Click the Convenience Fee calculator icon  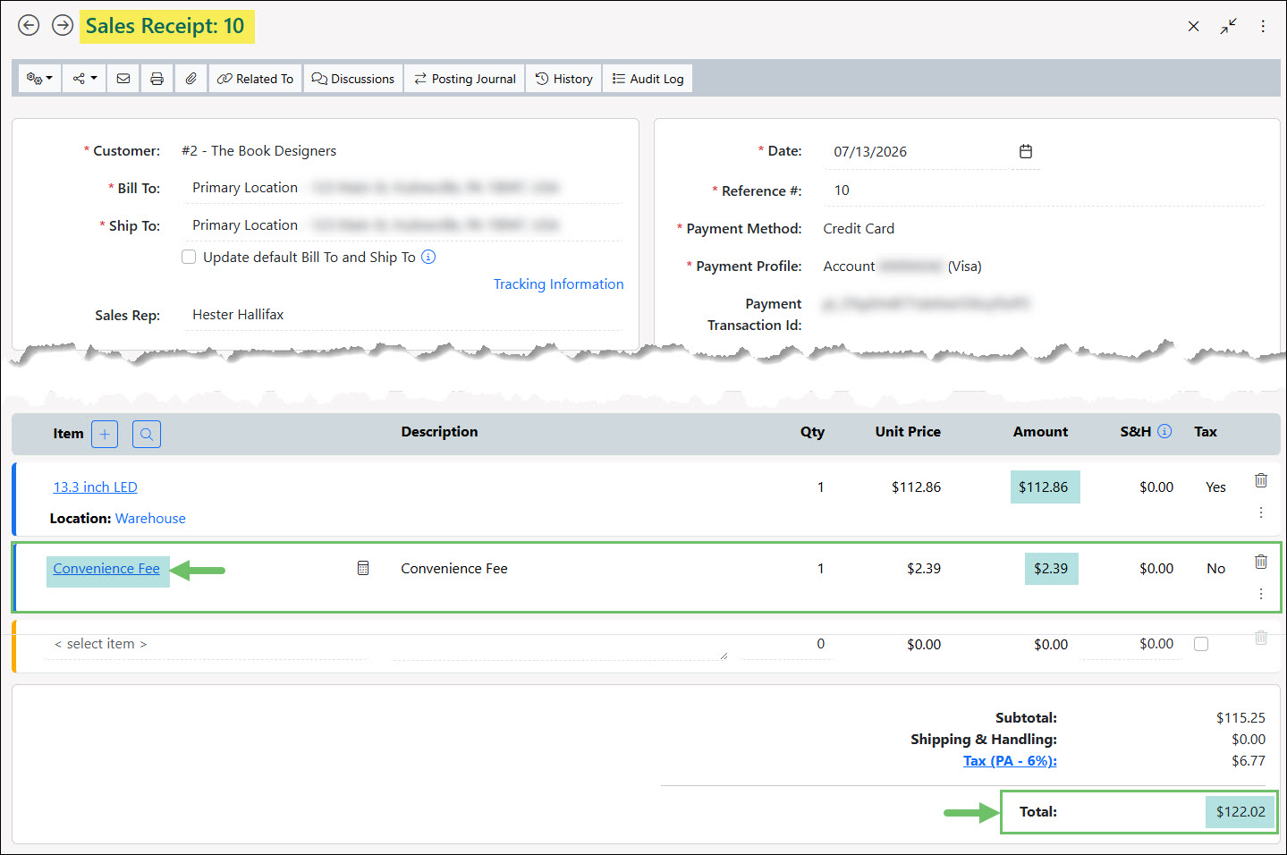click(x=363, y=568)
